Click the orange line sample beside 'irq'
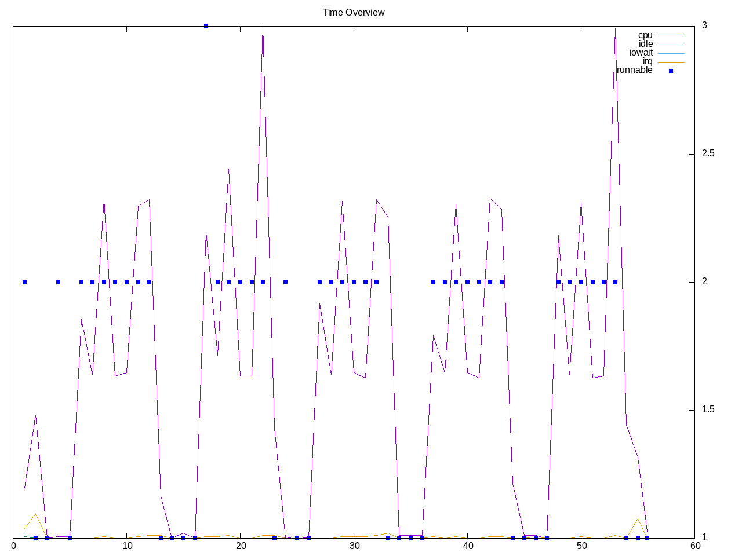The image size is (742, 556). (x=671, y=62)
